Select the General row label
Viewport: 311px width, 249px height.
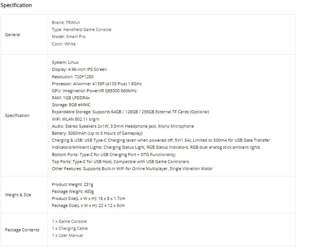point(13,35)
